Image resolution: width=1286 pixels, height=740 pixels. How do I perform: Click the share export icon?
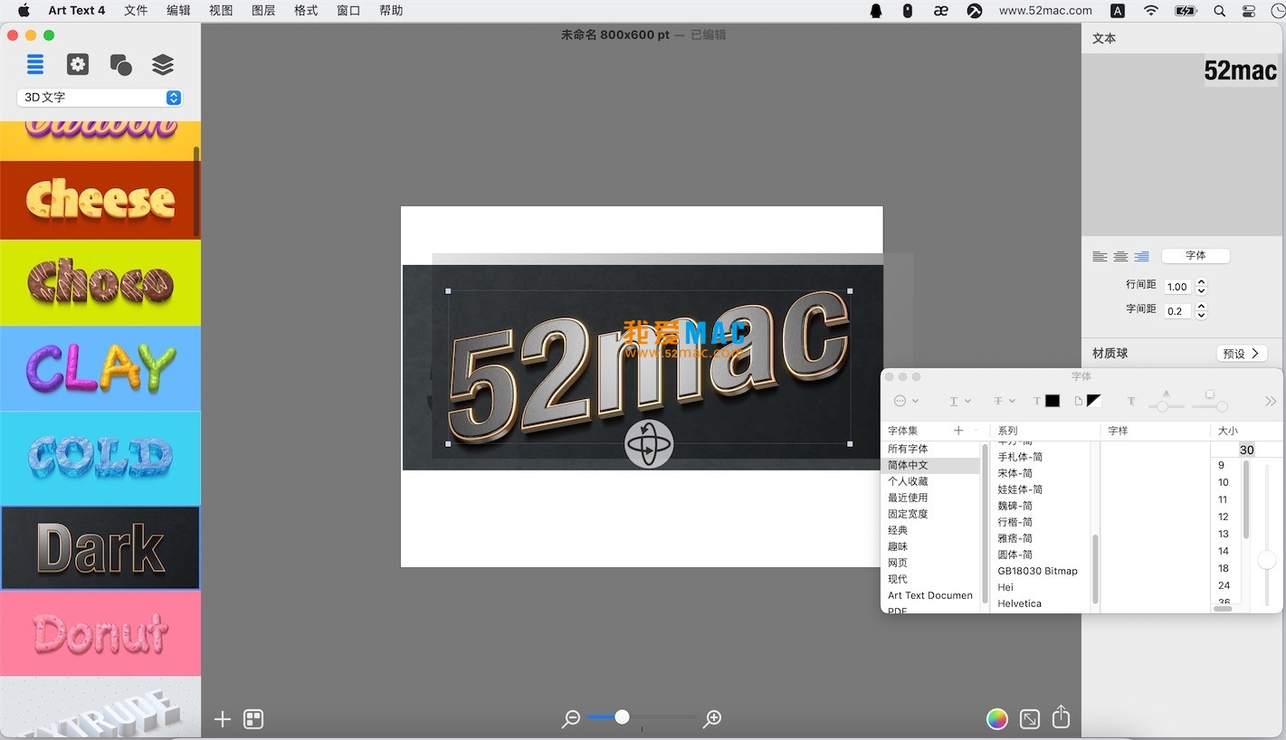click(x=1062, y=717)
